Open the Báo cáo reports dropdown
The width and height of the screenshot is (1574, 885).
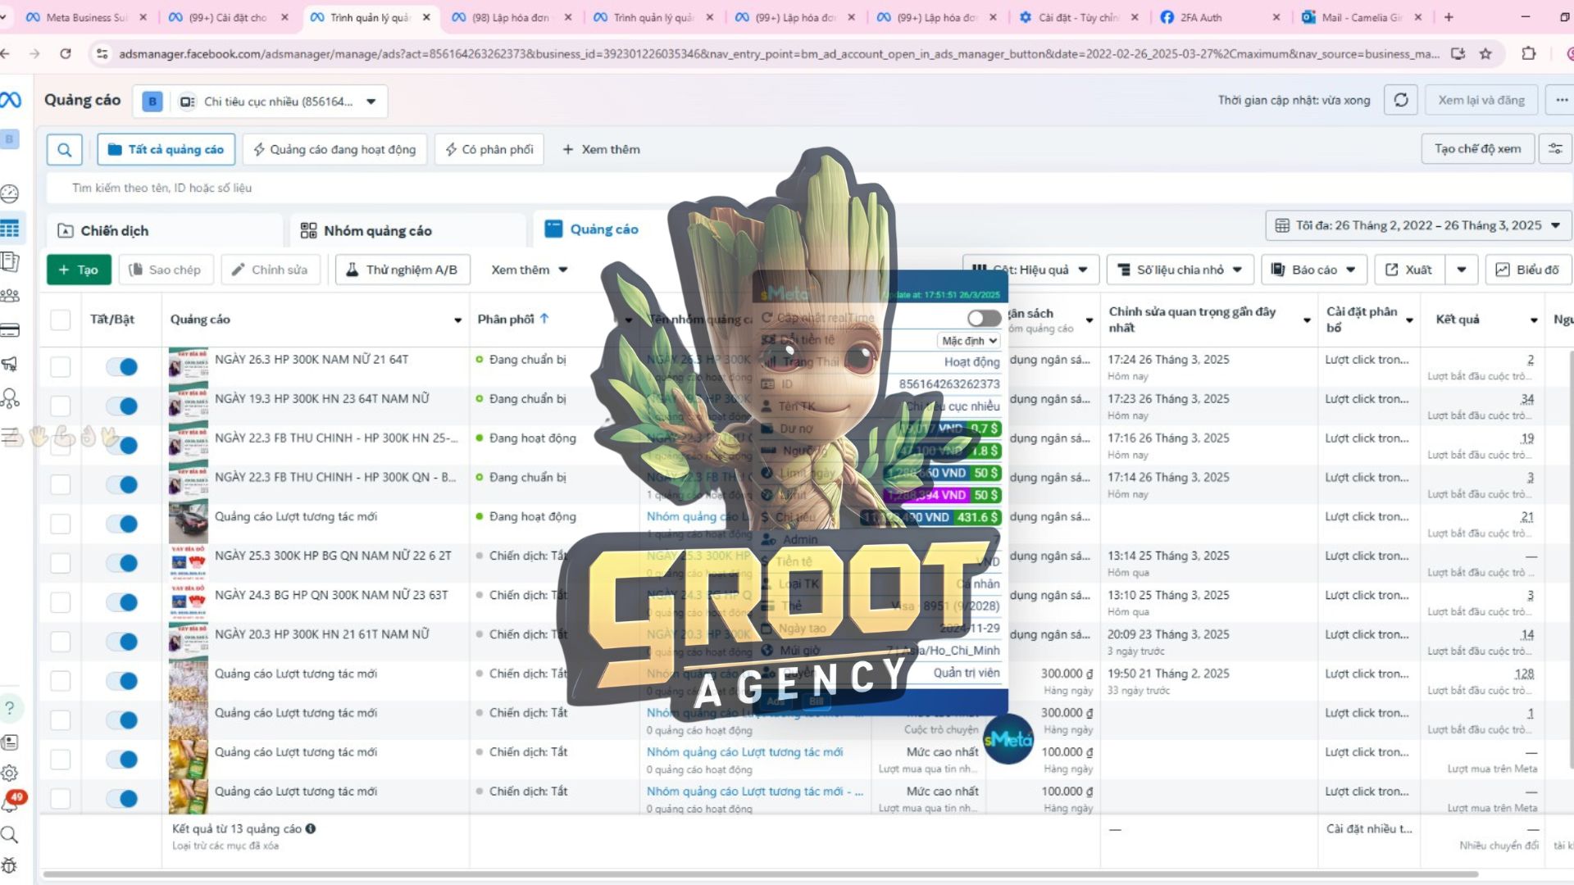pyautogui.click(x=1314, y=270)
